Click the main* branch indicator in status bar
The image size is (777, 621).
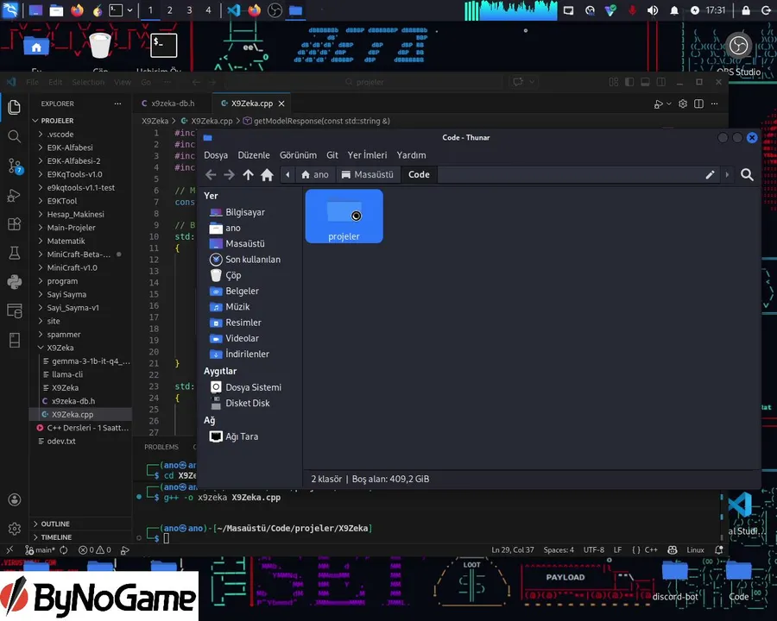(40, 549)
